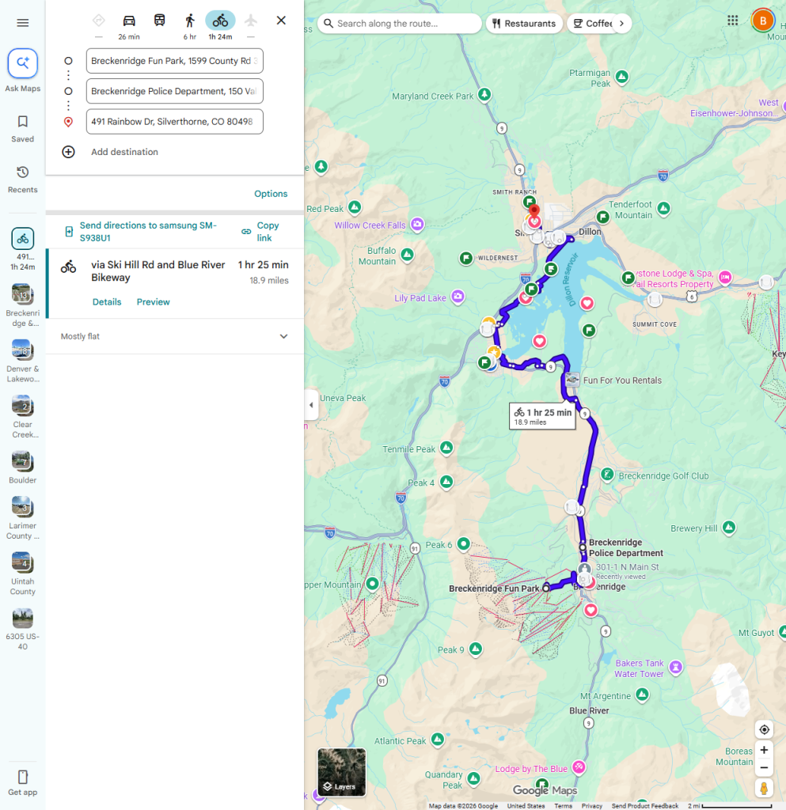The width and height of the screenshot is (786, 810).
Task: Click Lily Pad Lake marker
Action: tap(458, 297)
